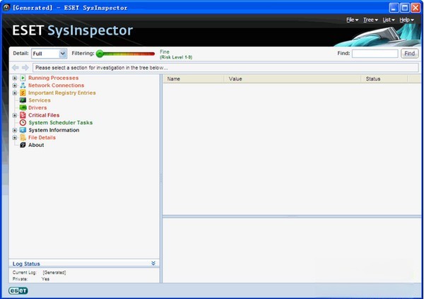
Task: Click the red end of Filtering slider
Action: click(x=152, y=54)
